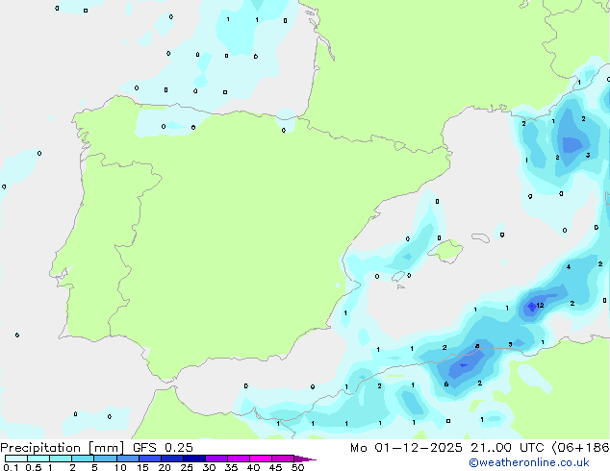The height and width of the screenshot is (471, 610).
Task: Click the '21..00 UTC' time text
Action: pos(507,448)
